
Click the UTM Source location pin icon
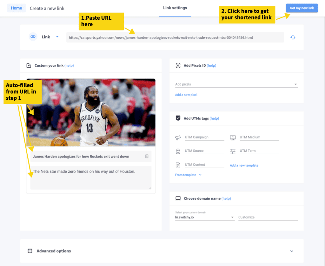coord(178,151)
